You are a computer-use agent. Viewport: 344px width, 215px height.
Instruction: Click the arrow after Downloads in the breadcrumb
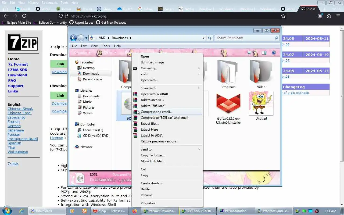click(x=131, y=38)
